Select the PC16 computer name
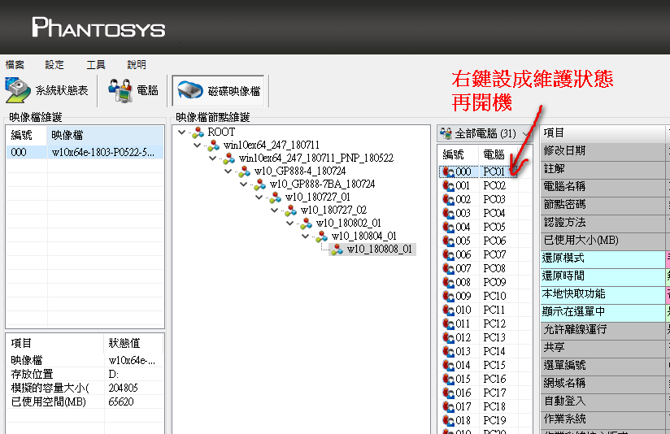The image size is (670, 434). [494, 379]
